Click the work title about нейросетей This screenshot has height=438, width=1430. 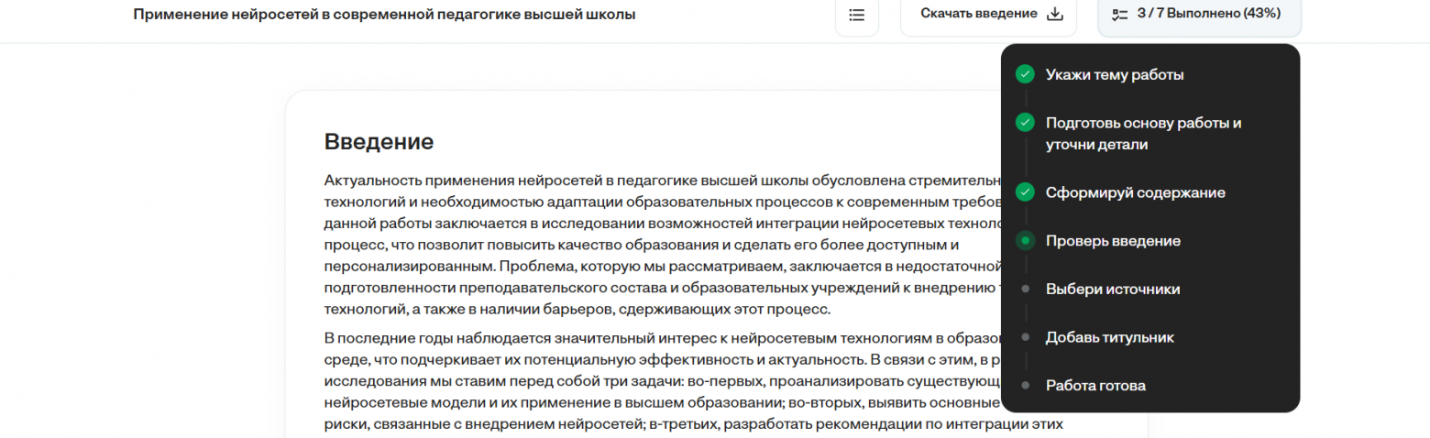point(384,15)
